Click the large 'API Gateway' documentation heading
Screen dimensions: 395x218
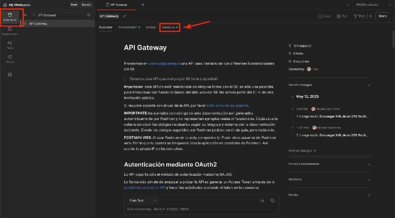(145, 48)
